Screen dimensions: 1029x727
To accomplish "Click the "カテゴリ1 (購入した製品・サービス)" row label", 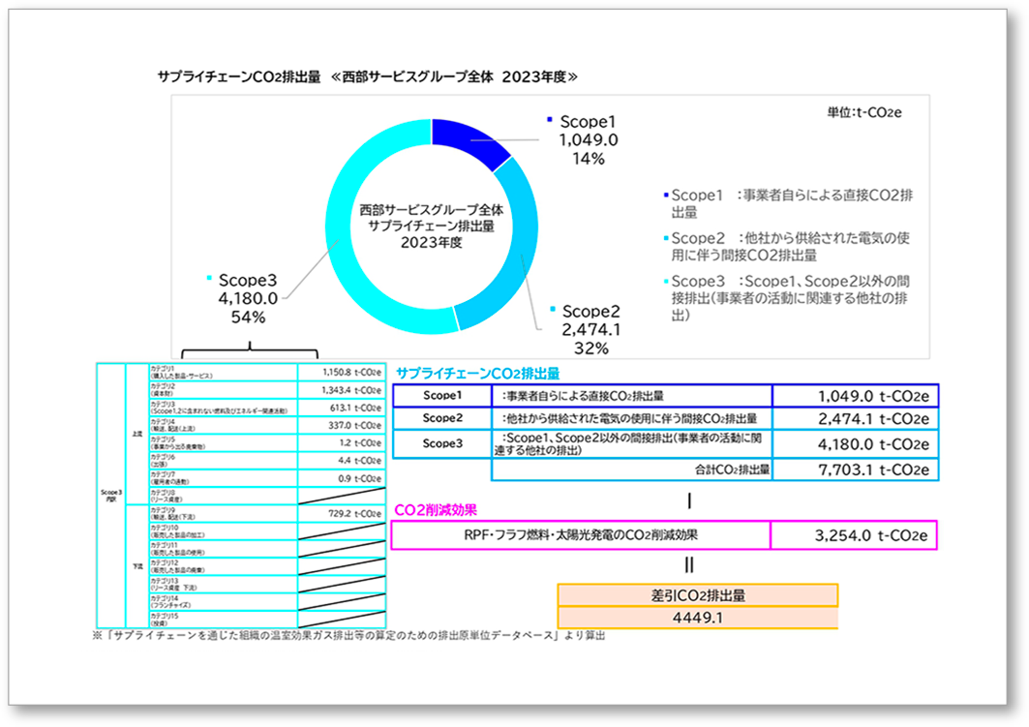I will [x=223, y=372].
